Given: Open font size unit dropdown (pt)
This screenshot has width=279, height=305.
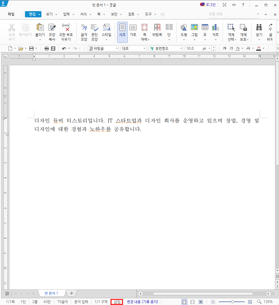Looking at the screenshot, I should coord(210,48).
